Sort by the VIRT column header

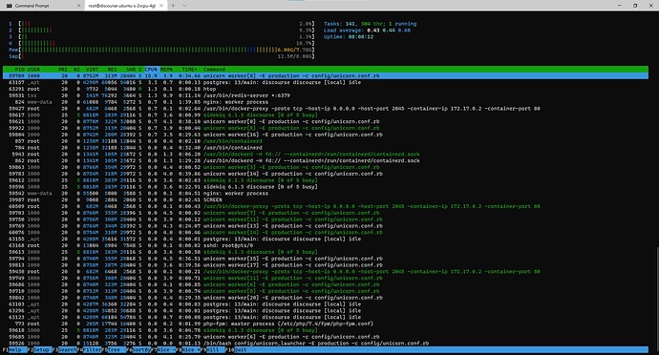coord(92,70)
